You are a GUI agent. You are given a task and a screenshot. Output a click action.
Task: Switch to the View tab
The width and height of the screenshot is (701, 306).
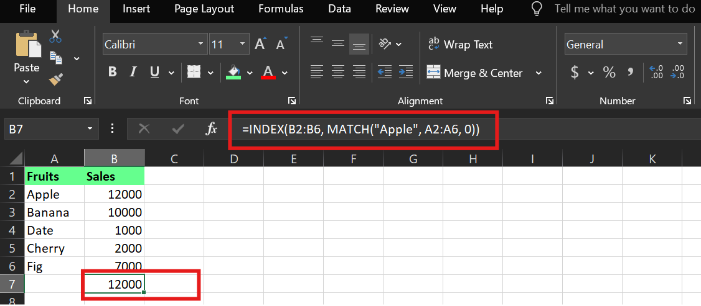click(x=445, y=9)
